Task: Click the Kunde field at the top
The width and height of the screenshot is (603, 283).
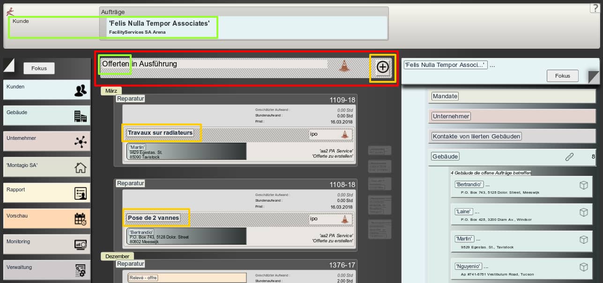Action: (54, 27)
